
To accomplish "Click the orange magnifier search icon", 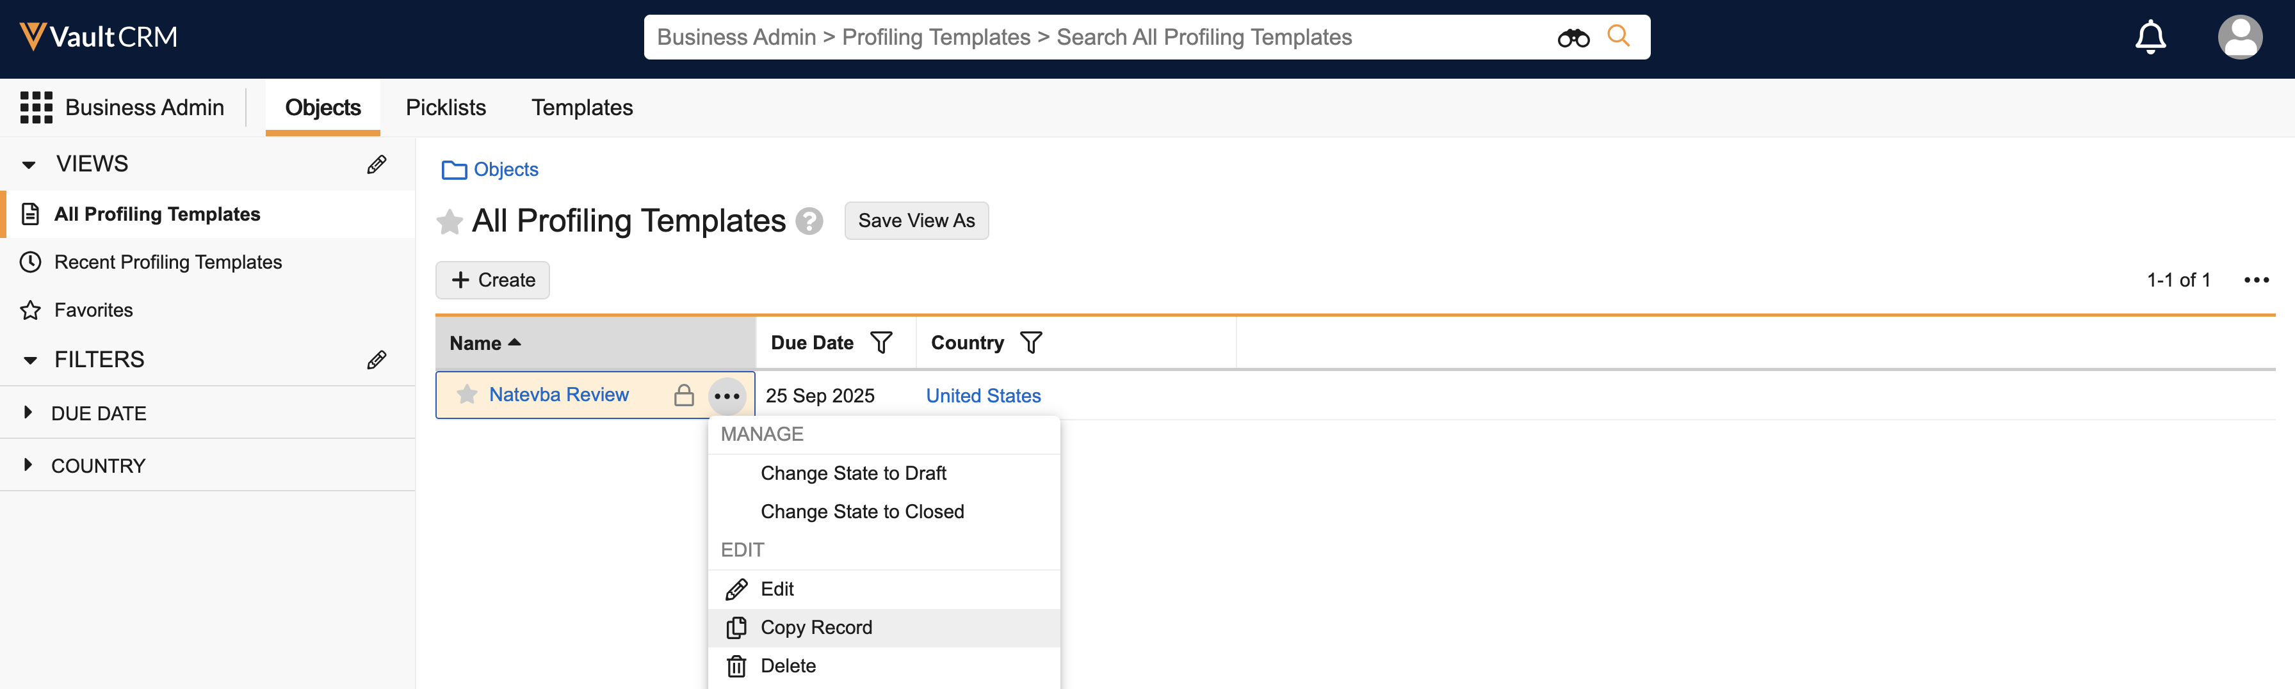I will point(1618,36).
